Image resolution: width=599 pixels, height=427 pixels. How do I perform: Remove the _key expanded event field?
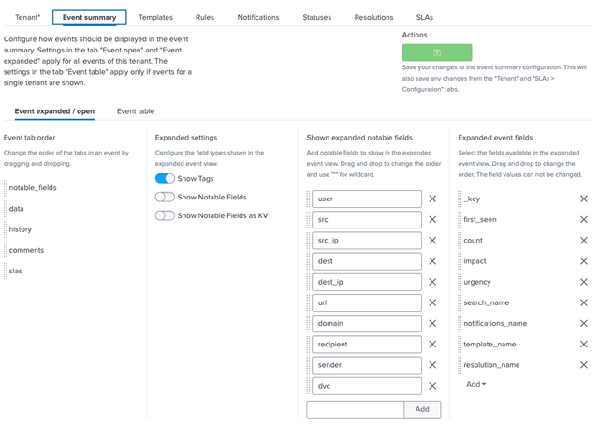coord(584,199)
